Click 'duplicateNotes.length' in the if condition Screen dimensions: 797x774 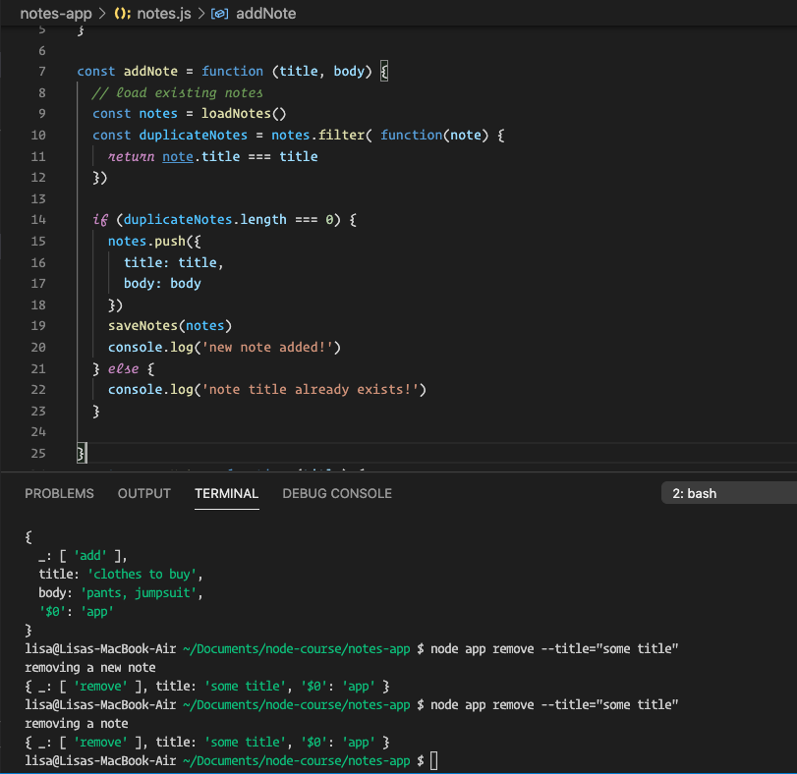pos(204,219)
